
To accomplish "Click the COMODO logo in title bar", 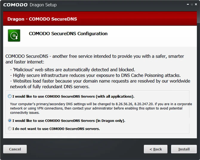I will (x=16, y=5).
